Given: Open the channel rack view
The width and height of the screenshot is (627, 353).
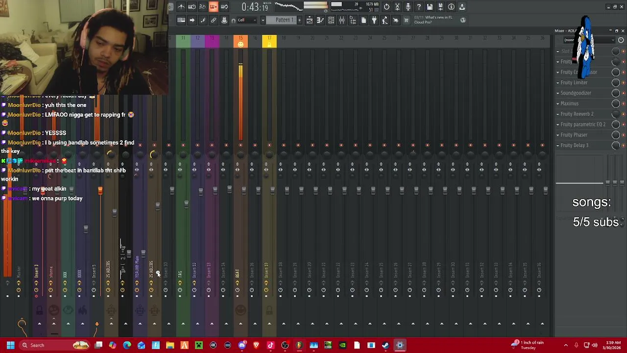Looking at the screenshot, I should point(331,20).
